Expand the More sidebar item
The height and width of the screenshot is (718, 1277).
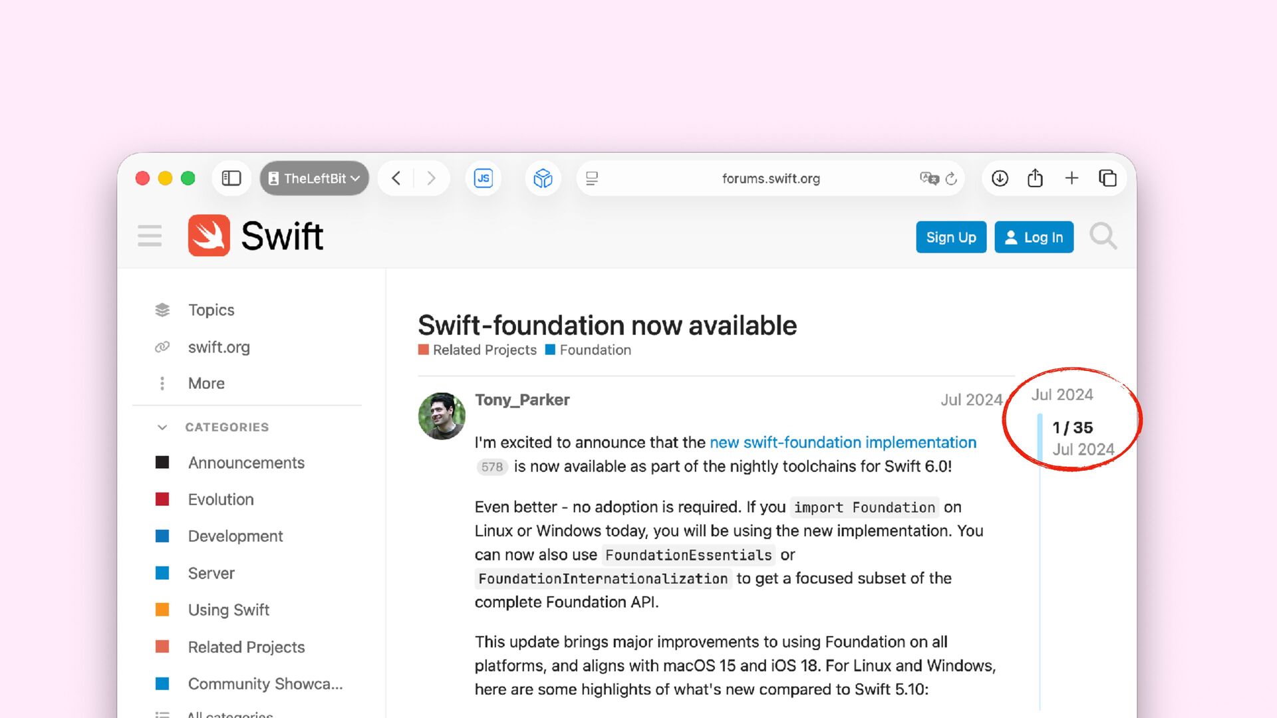tap(206, 384)
